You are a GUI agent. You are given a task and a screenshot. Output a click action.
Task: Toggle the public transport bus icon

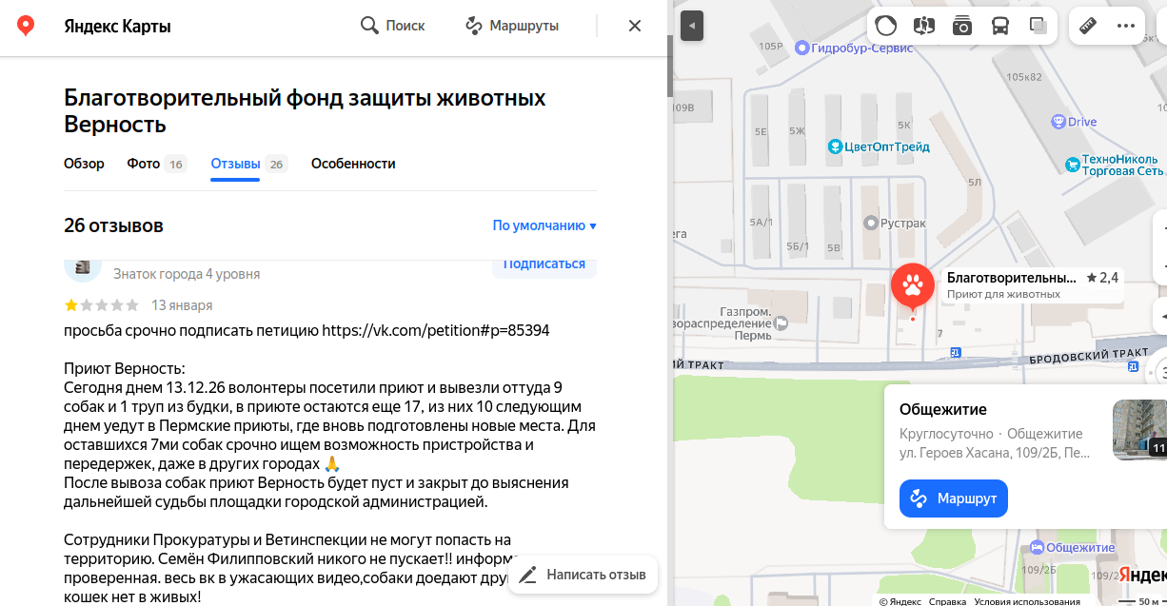(x=1000, y=26)
